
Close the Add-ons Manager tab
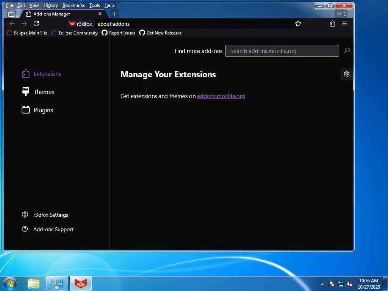[100, 14]
